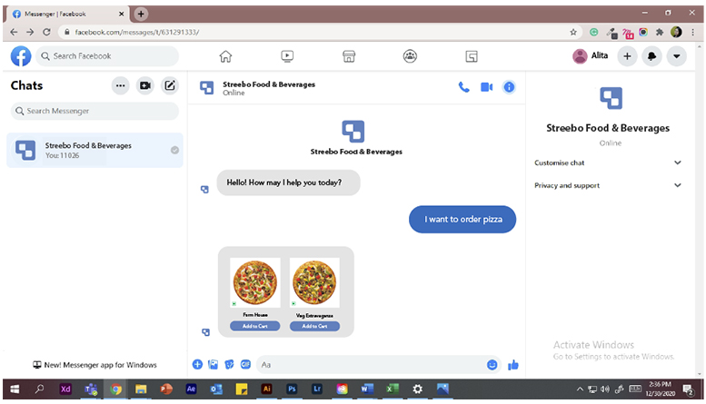Open the Marketplace storefront icon

click(x=349, y=56)
